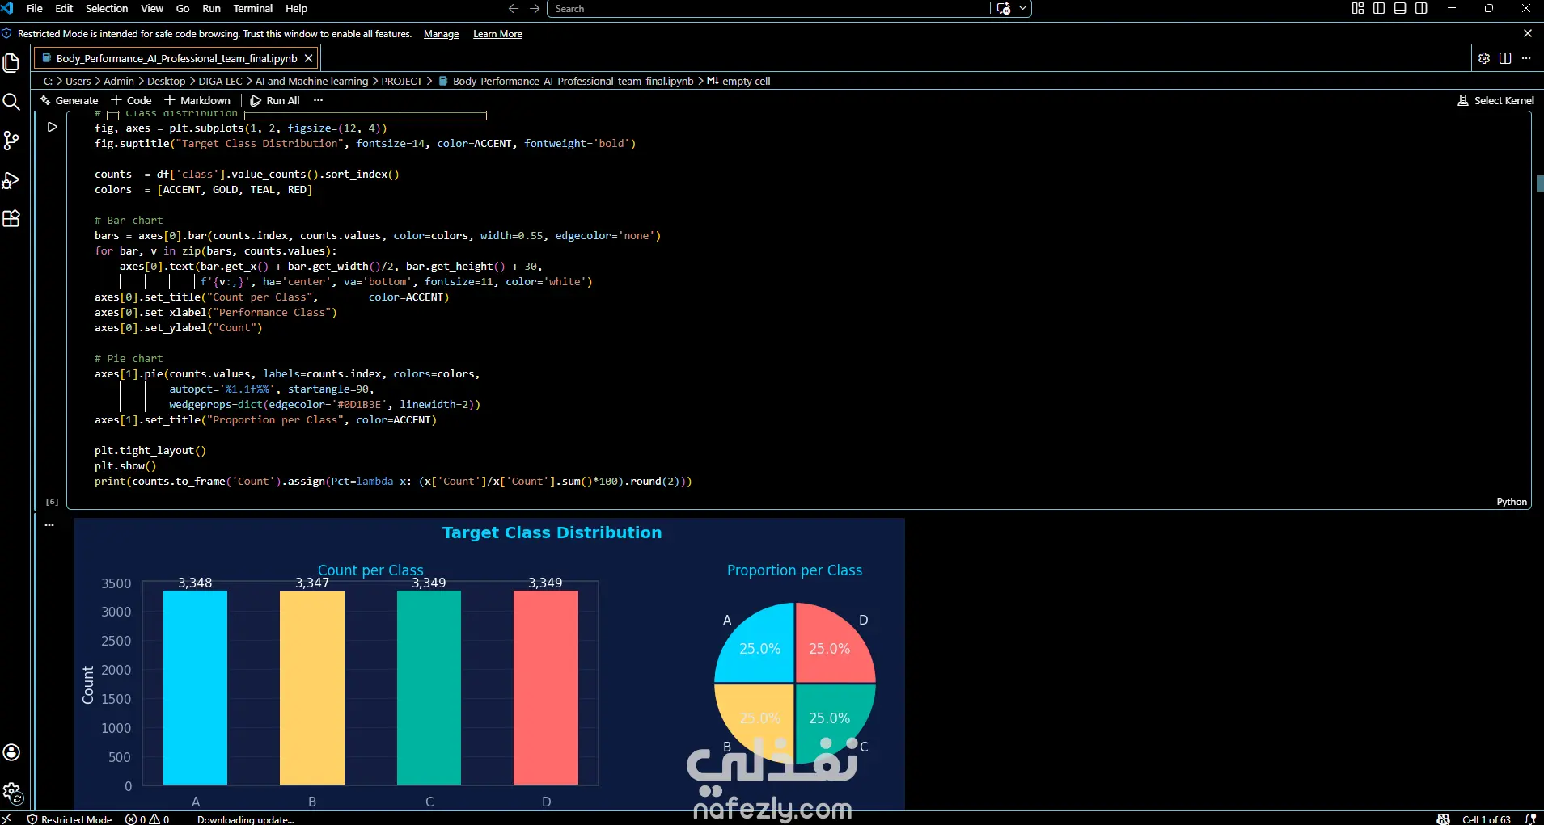Viewport: 1544px width, 825px height.
Task: Toggle the secondary side bar
Action: click(x=1421, y=8)
